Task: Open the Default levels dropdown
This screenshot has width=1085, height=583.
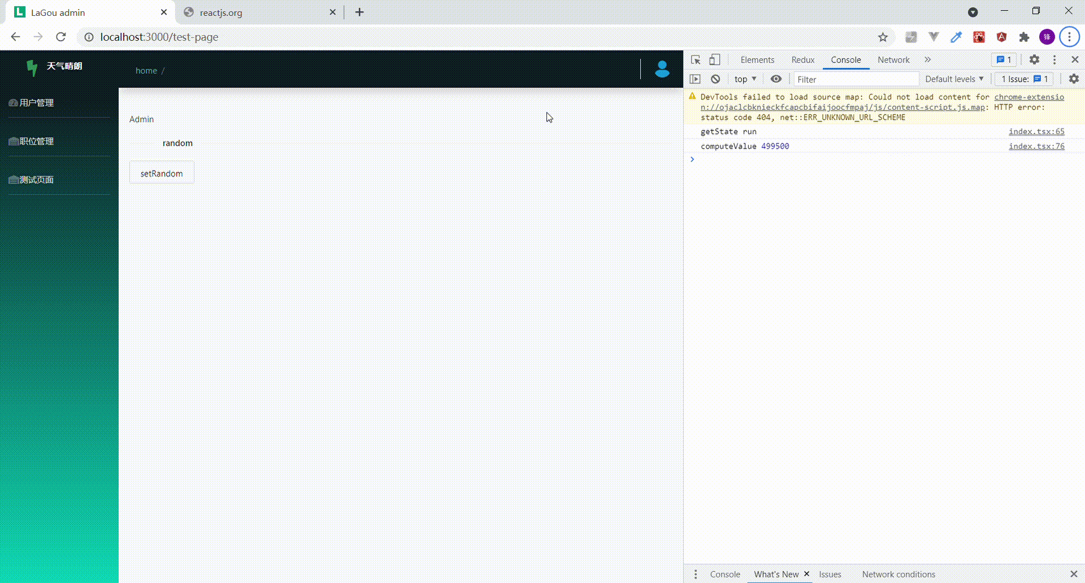Action: point(954,79)
